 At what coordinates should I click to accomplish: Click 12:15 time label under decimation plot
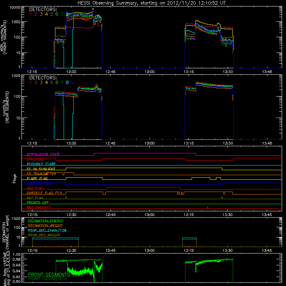(x=32, y=251)
